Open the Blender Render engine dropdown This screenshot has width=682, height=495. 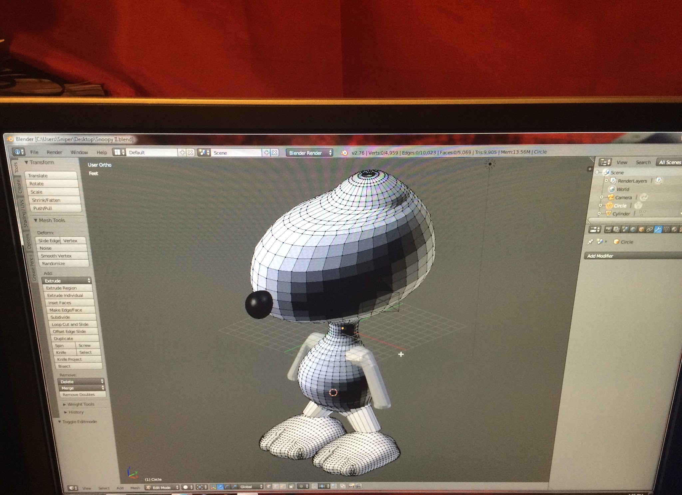[x=309, y=153]
